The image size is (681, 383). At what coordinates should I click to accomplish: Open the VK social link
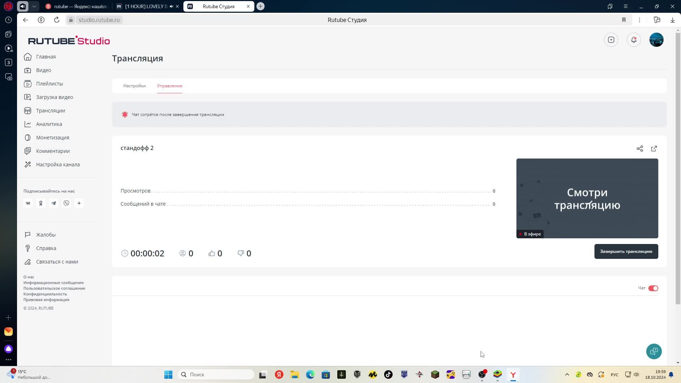(x=28, y=203)
